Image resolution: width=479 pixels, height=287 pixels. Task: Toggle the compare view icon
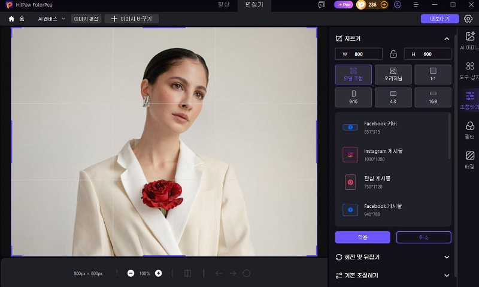[x=188, y=273]
